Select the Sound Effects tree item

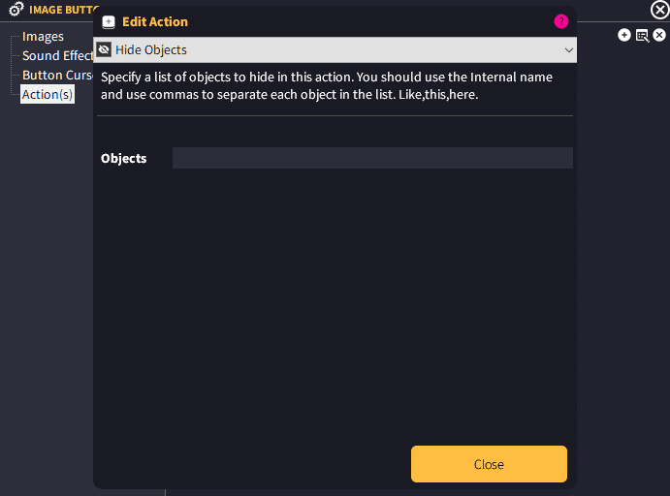point(57,55)
